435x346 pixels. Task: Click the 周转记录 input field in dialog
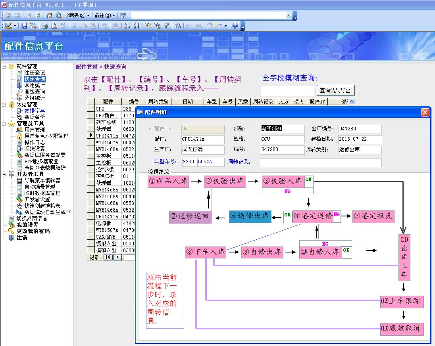coord(321,162)
